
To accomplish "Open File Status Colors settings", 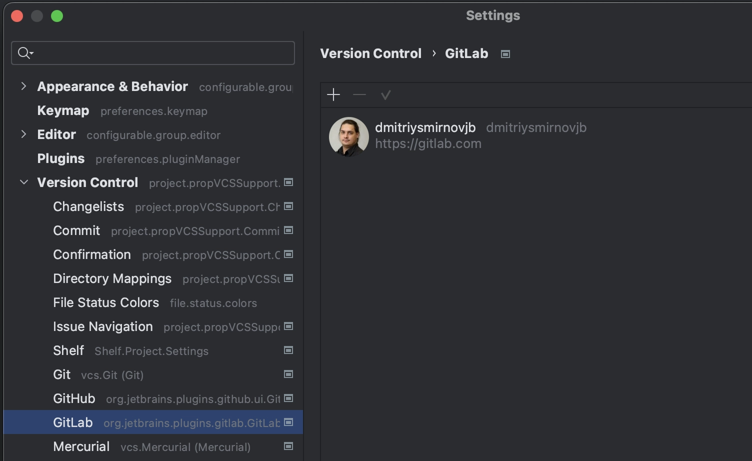I will pyautogui.click(x=106, y=302).
